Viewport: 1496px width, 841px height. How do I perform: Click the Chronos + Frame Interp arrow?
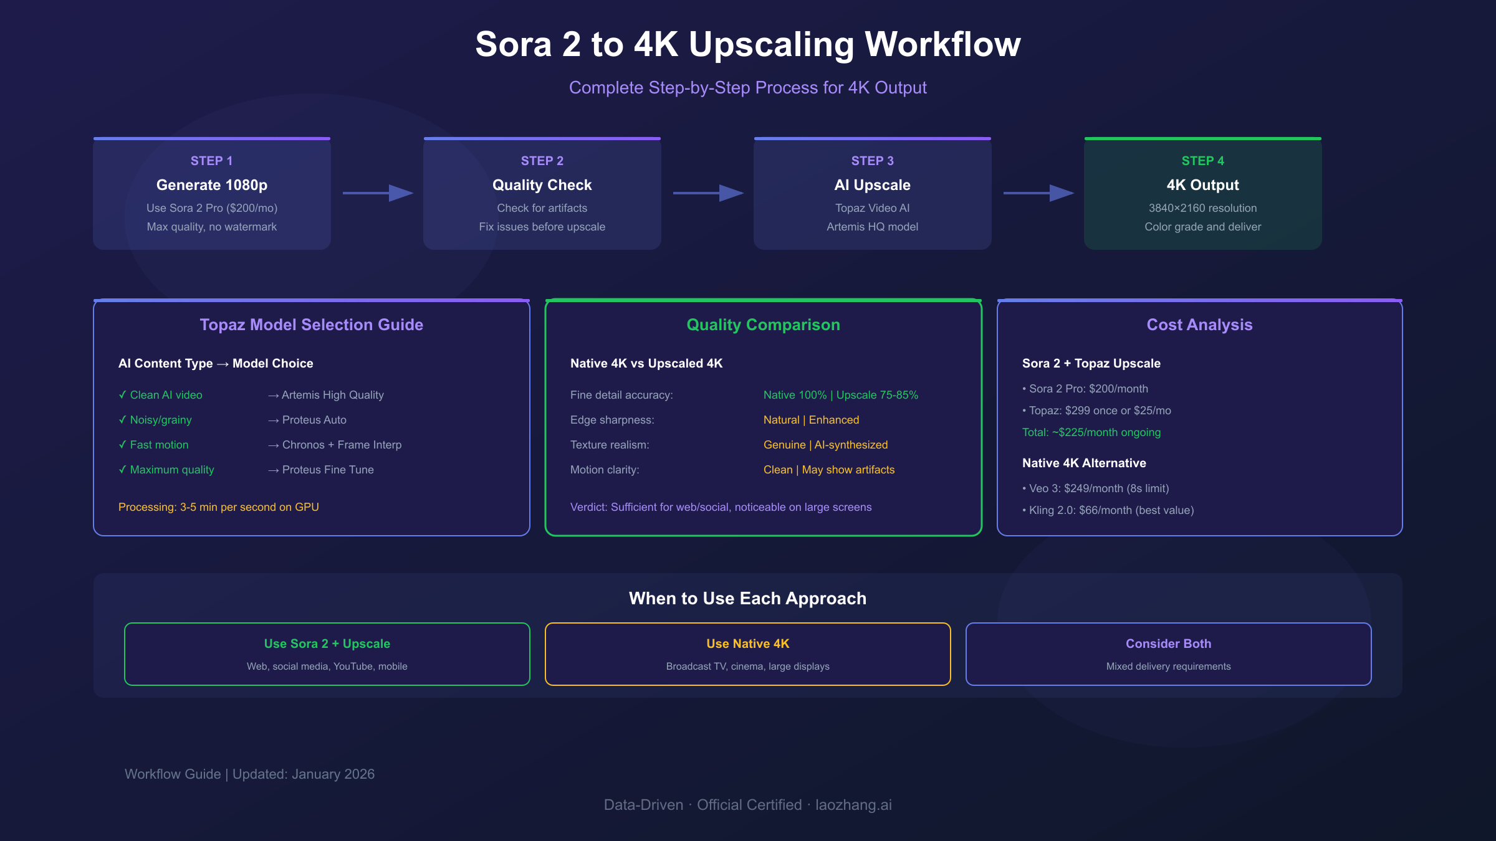click(x=273, y=444)
